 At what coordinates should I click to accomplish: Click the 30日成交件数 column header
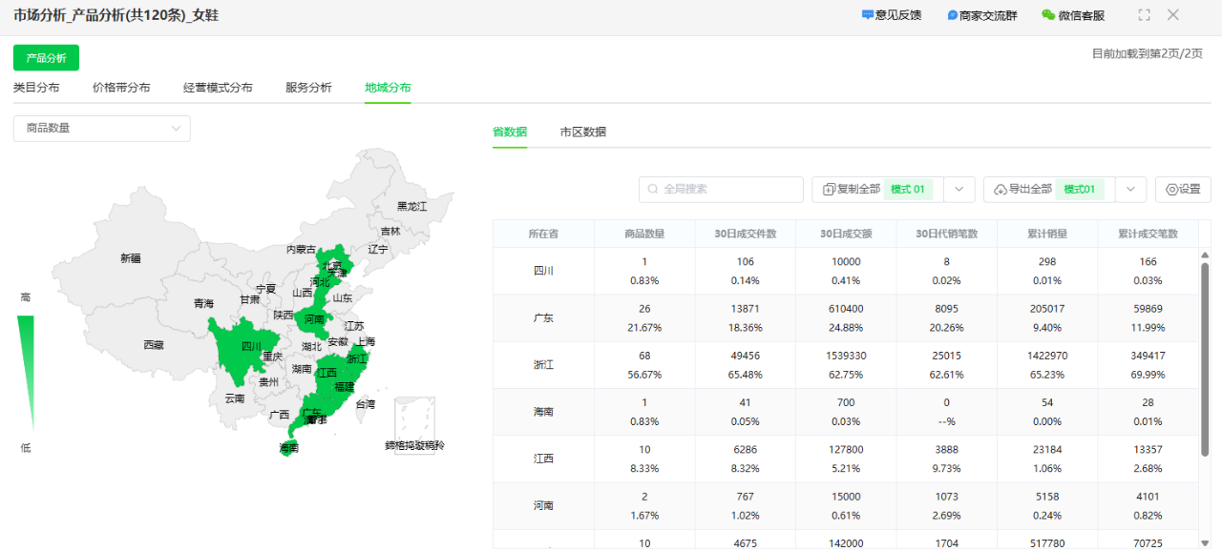coord(746,234)
